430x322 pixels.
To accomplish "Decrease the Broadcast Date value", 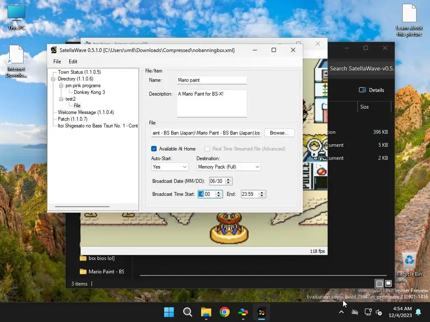I will tap(228, 183).
